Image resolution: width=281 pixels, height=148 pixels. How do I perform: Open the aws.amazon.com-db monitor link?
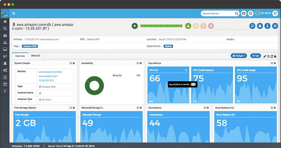click(x=51, y=76)
